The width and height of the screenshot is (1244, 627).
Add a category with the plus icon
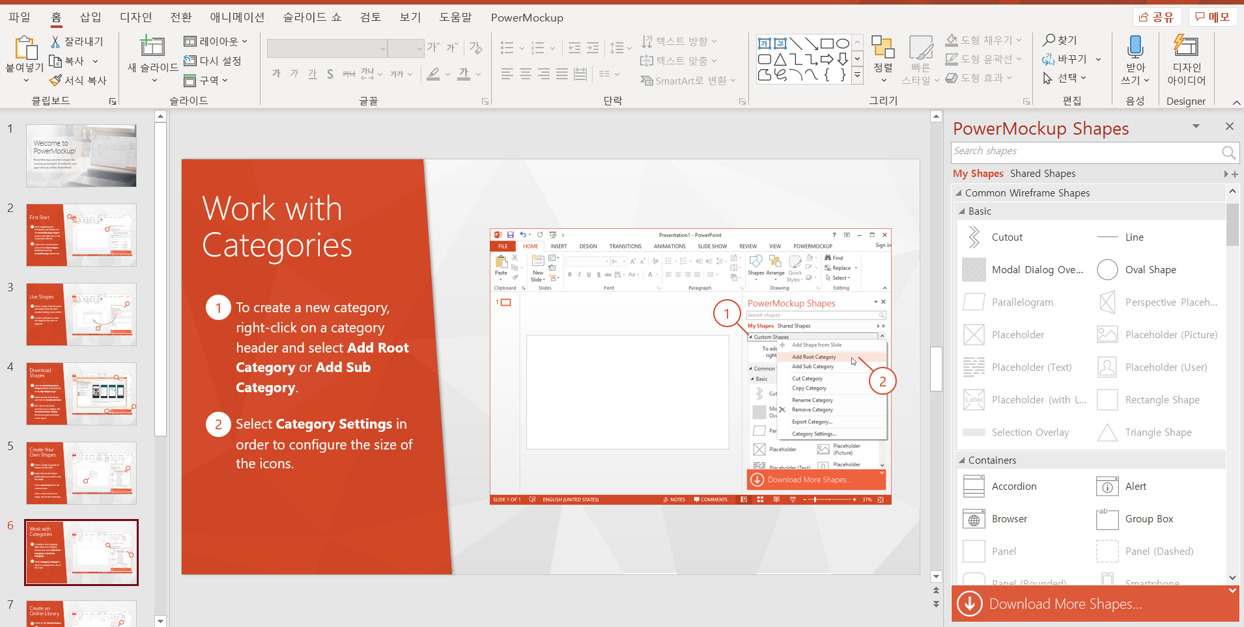pos(1235,174)
